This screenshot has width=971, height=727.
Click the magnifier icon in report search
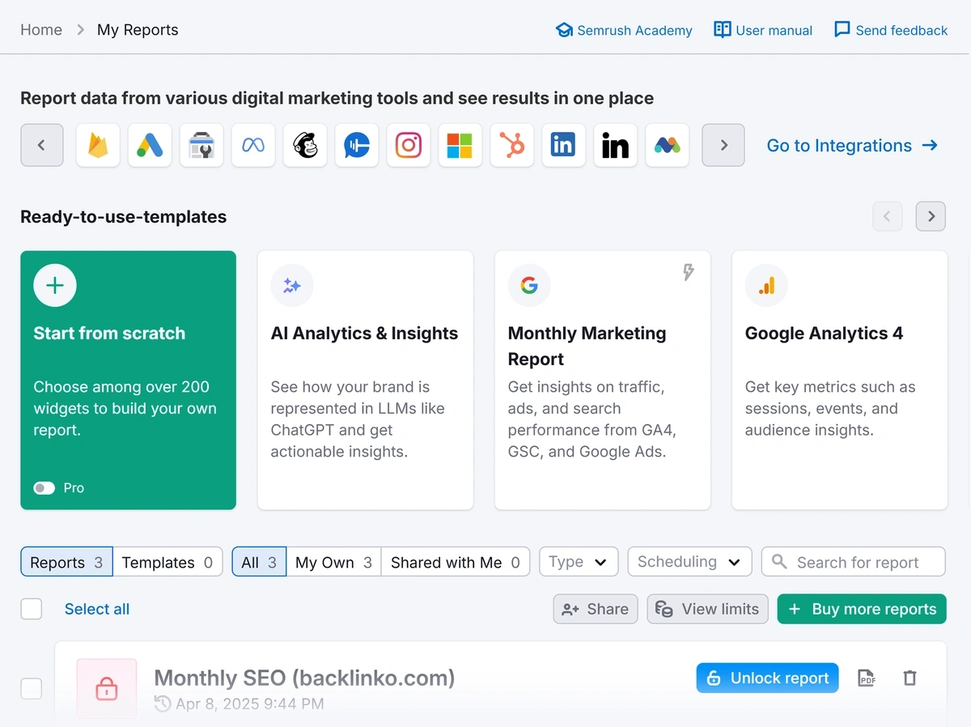pos(779,561)
